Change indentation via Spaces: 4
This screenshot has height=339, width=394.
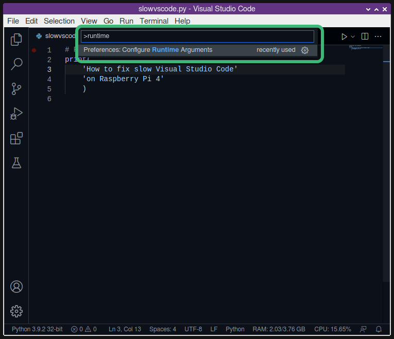tap(163, 329)
